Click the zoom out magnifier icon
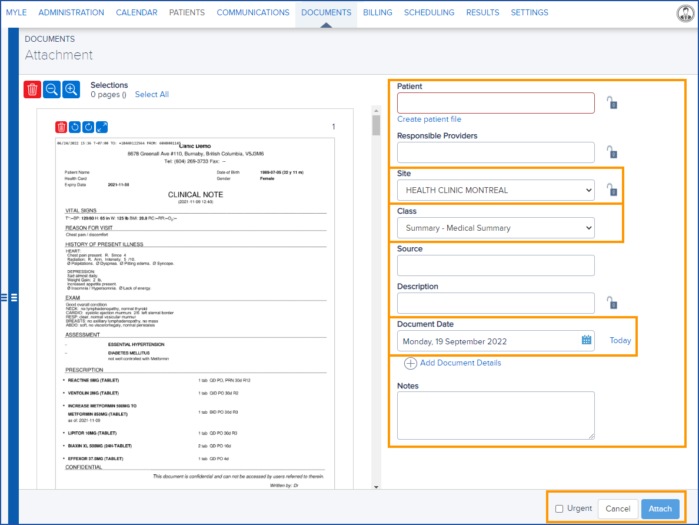The width and height of the screenshot is (699, 525). pos(52,89)
